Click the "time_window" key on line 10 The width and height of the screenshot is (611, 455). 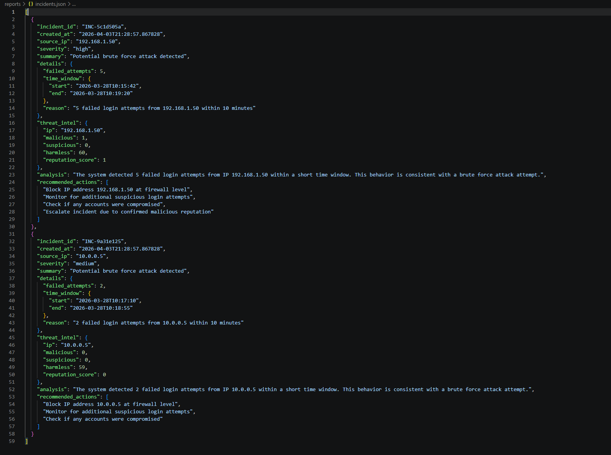[x=62, y=78]
